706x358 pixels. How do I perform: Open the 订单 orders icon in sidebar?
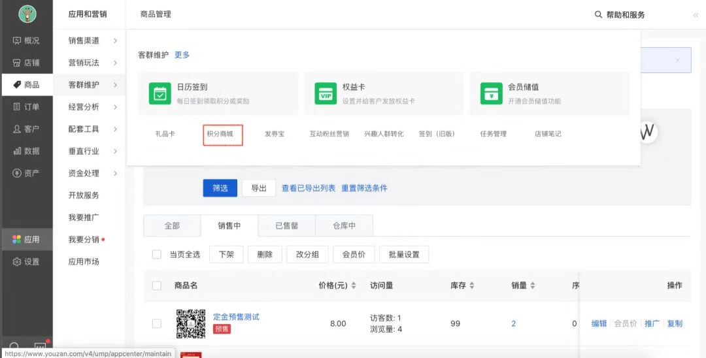[16, 106]
